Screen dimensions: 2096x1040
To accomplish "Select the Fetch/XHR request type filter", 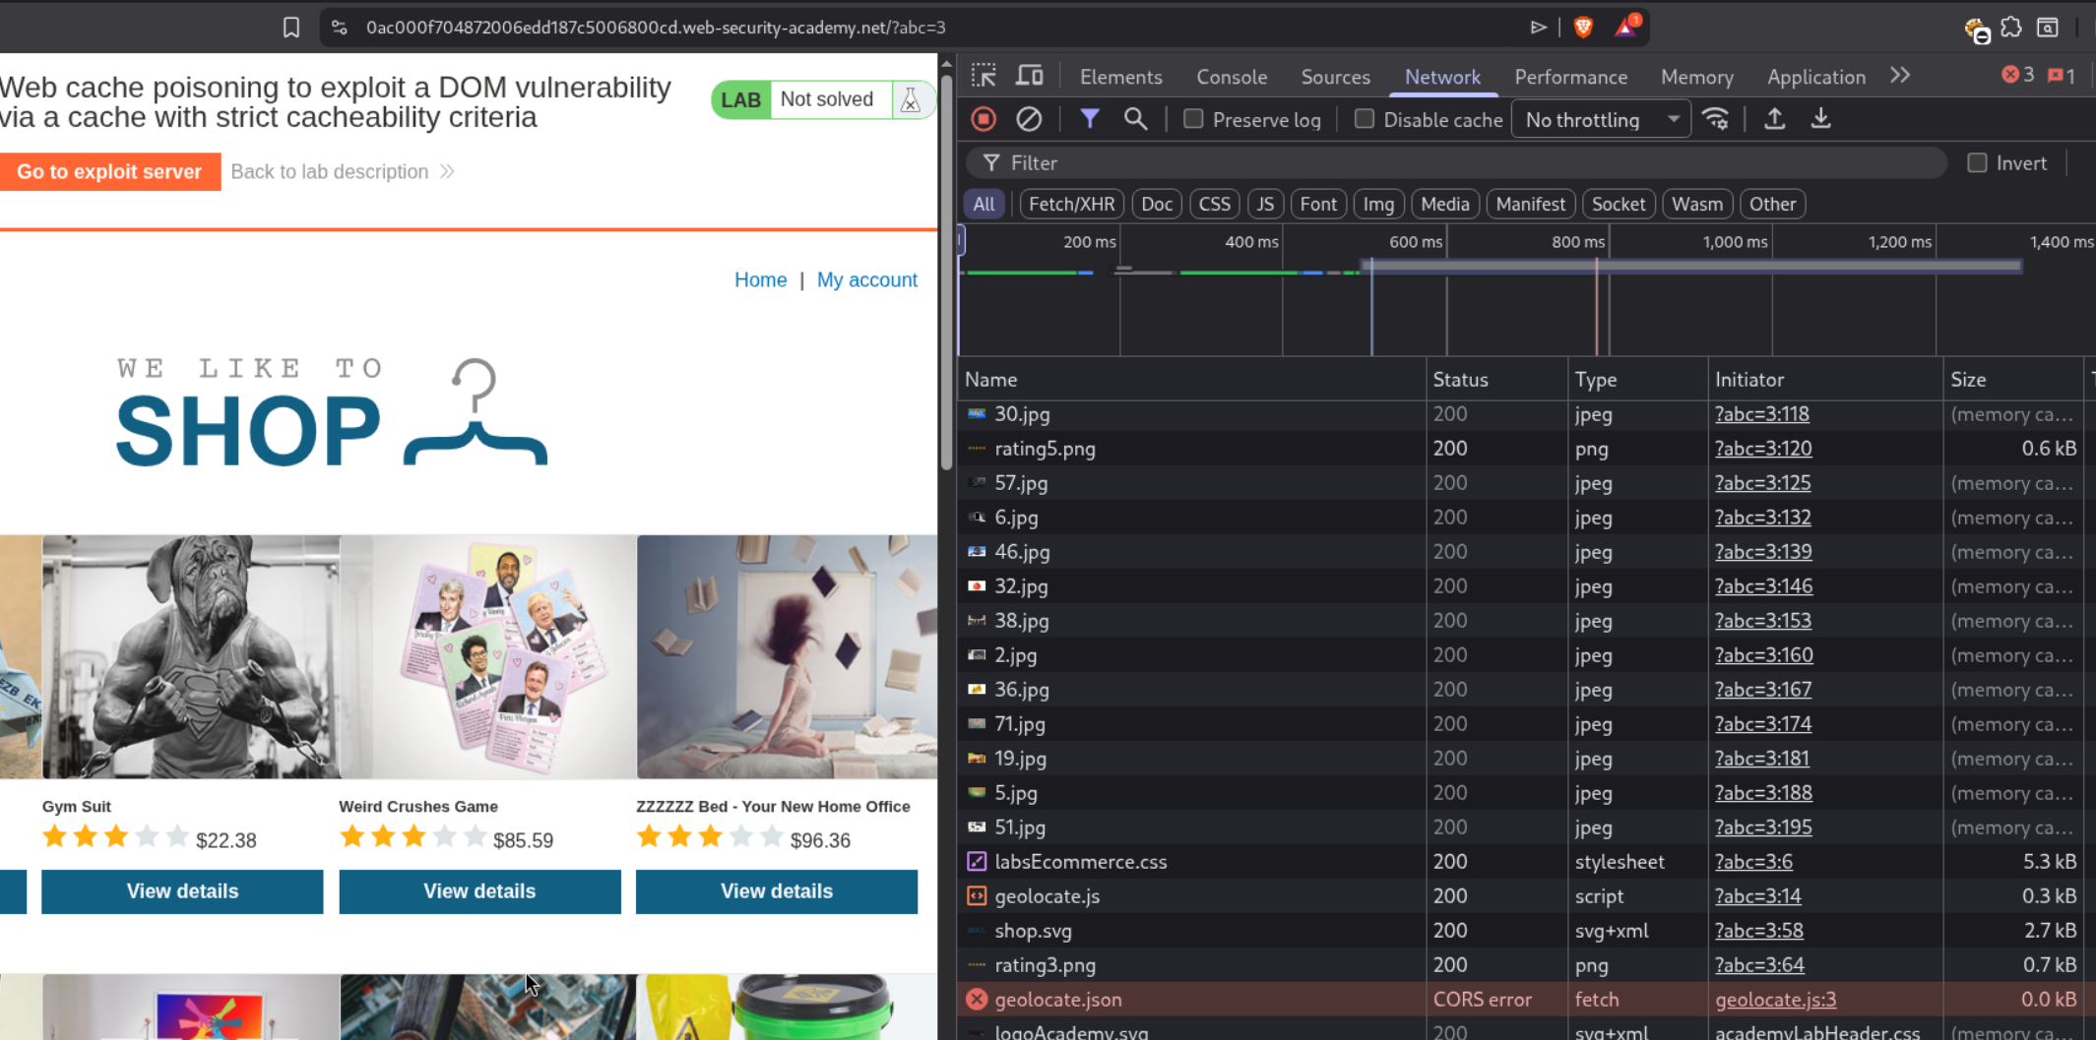I will (x=1071, y=204).
